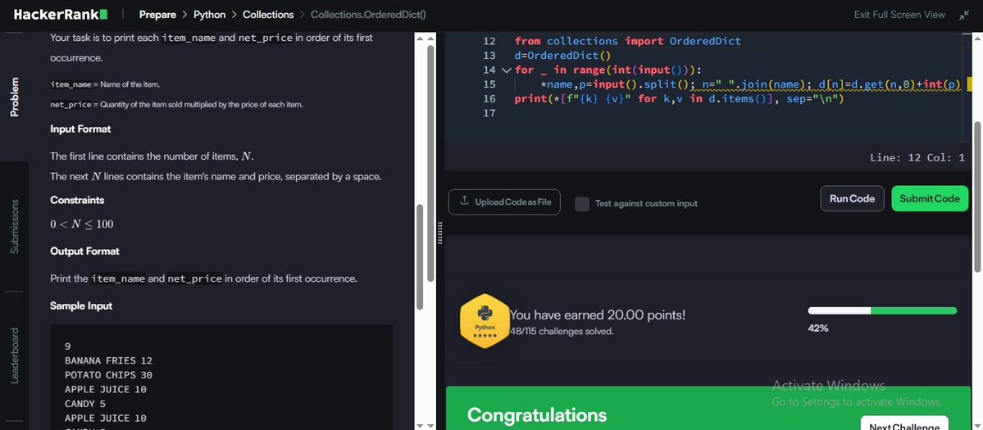The width and height of the screenshot is (983, 430).
Task: Click the problem panel scroll-up arrow
Action: (x=420, y=38)
